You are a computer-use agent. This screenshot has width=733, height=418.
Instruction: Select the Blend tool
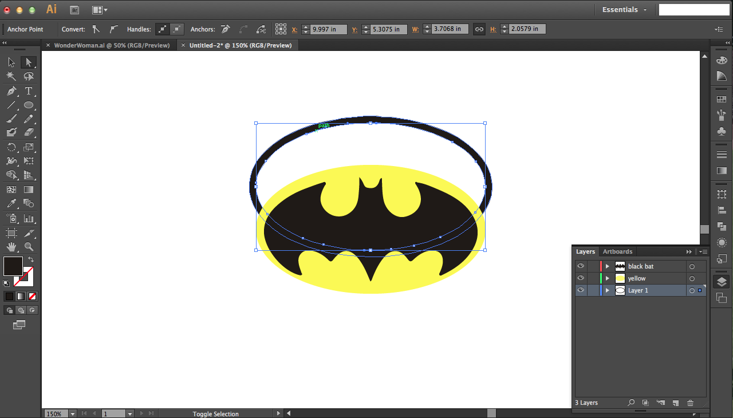[29, 203]
